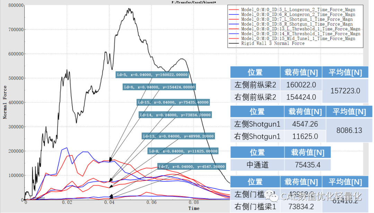Select table cell "右侧前纵梁2"
The height and width of the screenshot is (213, 374).
(x=255, y=97)
